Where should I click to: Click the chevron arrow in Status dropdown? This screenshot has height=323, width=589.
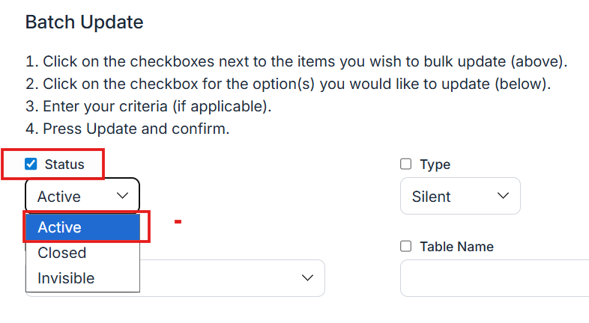(123, 196)
